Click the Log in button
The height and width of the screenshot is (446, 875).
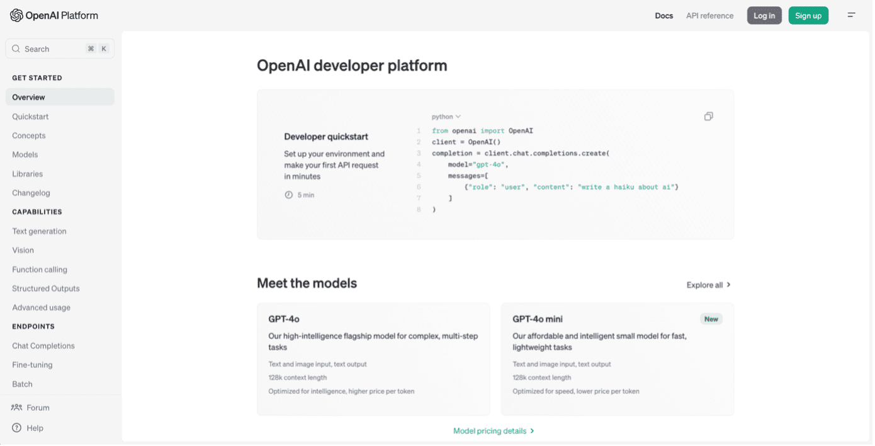764,16
